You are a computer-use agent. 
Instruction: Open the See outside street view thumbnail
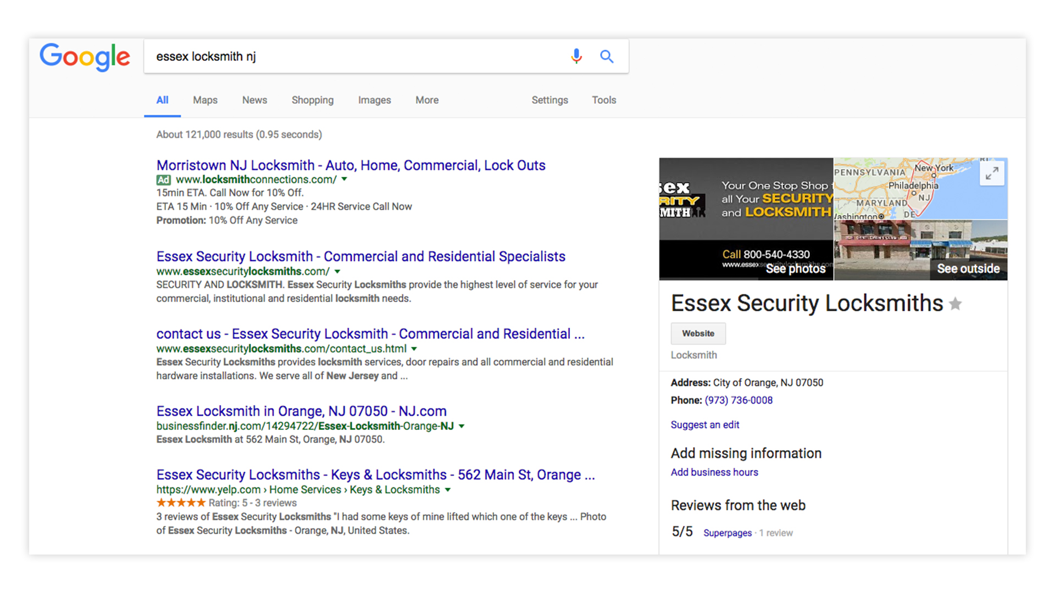click(x=921, y=250)
